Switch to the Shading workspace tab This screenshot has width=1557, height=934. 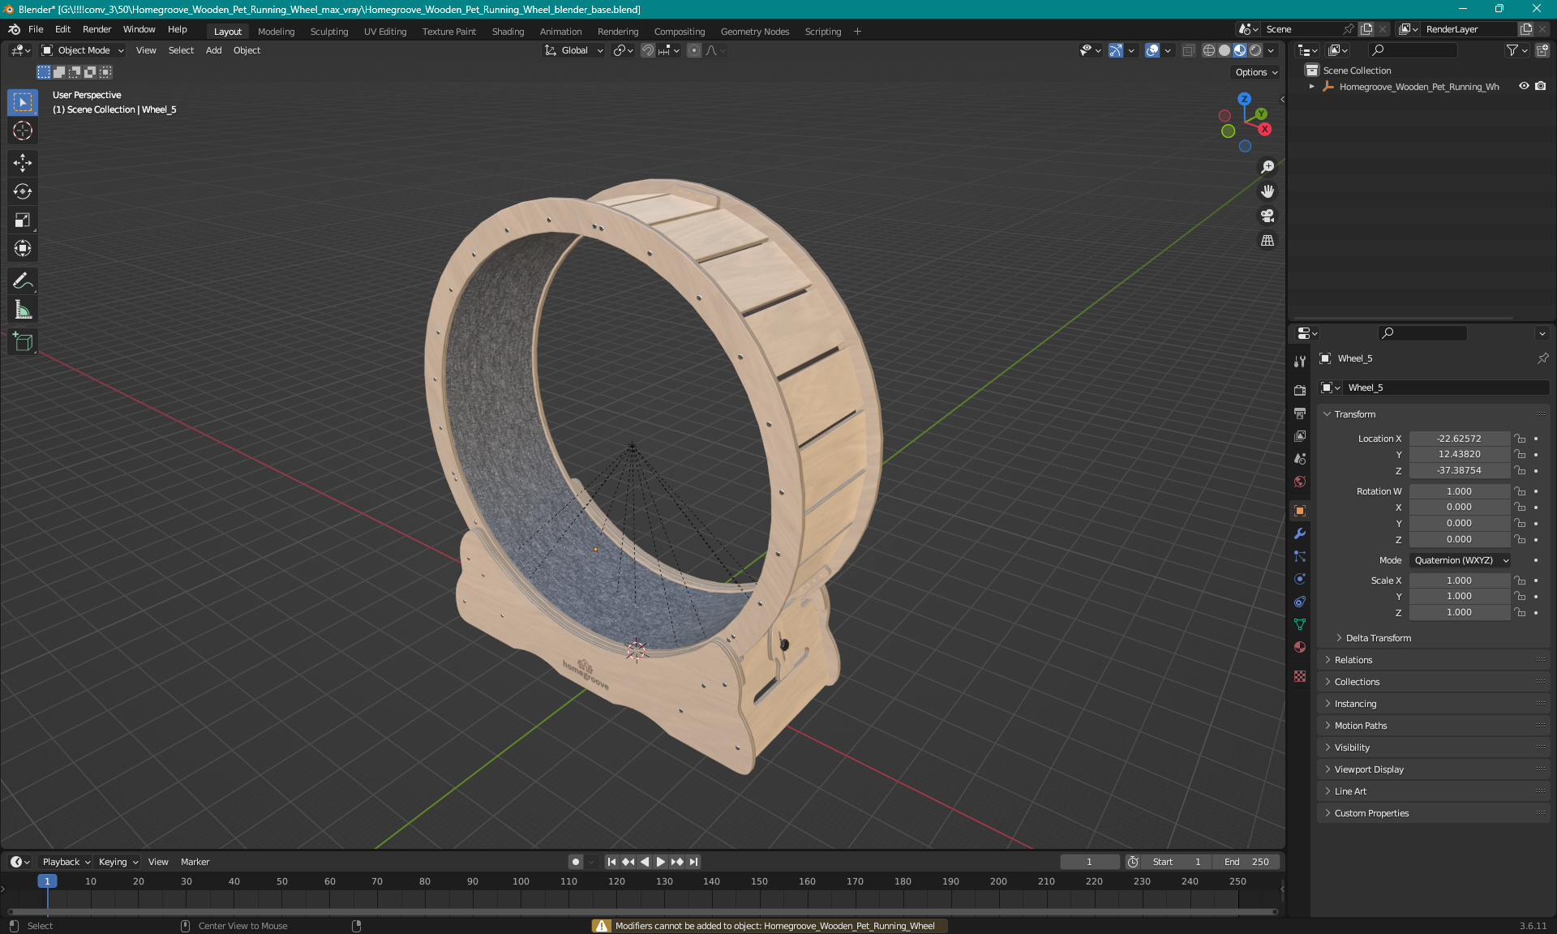click(508, 32)
